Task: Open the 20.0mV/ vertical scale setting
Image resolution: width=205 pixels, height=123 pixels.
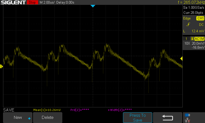Action: pos(198,43)
